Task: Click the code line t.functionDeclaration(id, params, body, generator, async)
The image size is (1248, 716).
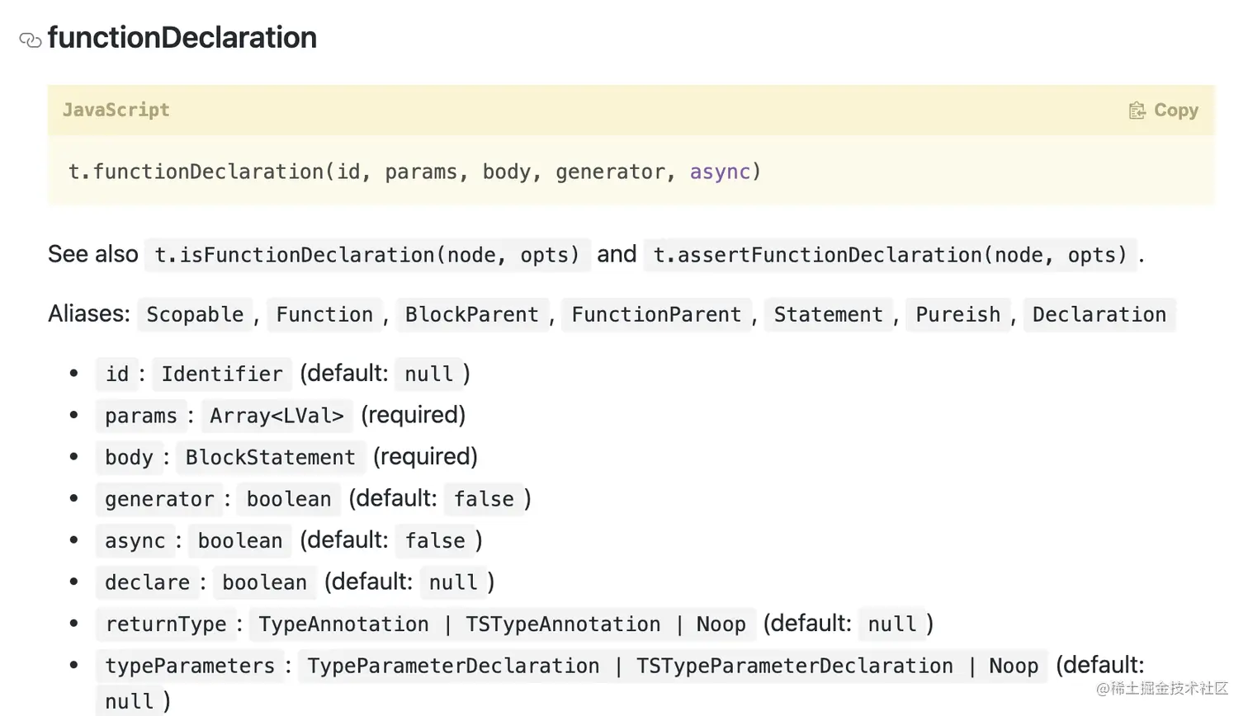Action: (414, 172)
